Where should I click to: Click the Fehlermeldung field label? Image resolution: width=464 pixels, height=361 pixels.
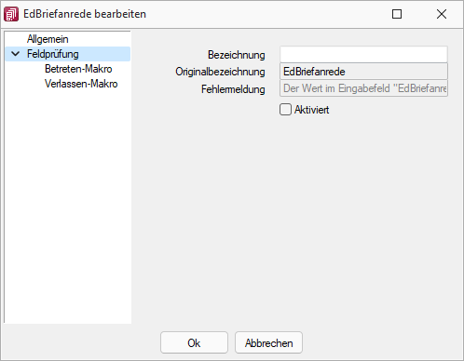pos(233,89)
